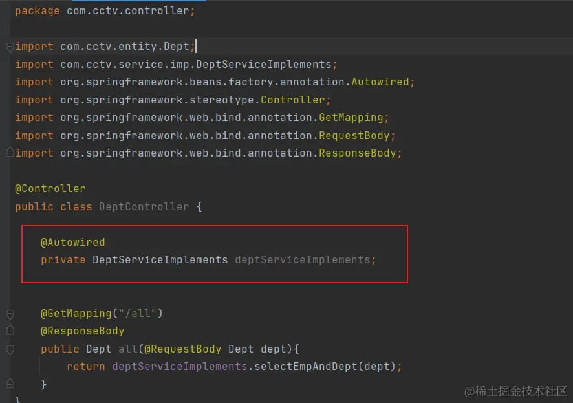Screen dimensions: 573x403
Task: Click the public keyword of the class declaration
Action: (x=34, y=207)
